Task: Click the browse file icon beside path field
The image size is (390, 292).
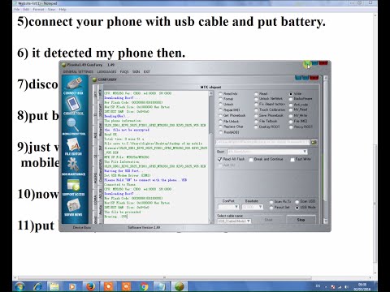Action: (x=314, y=142)
